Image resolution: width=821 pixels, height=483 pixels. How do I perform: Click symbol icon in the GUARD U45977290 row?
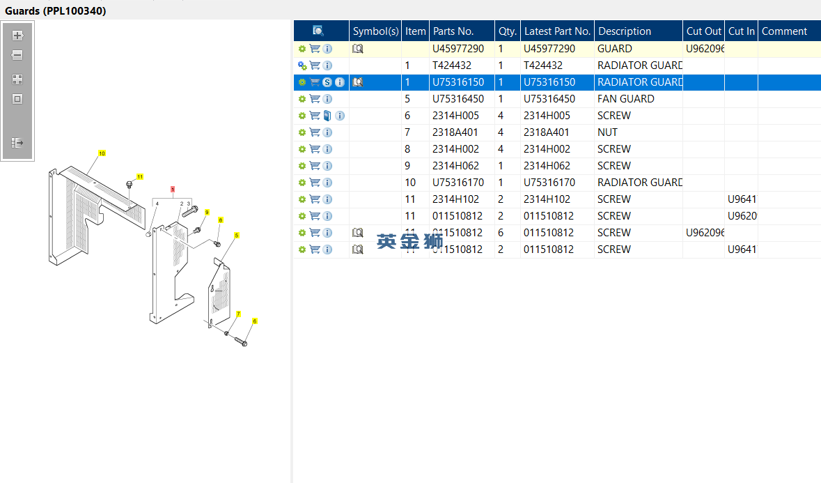[357, 49]
